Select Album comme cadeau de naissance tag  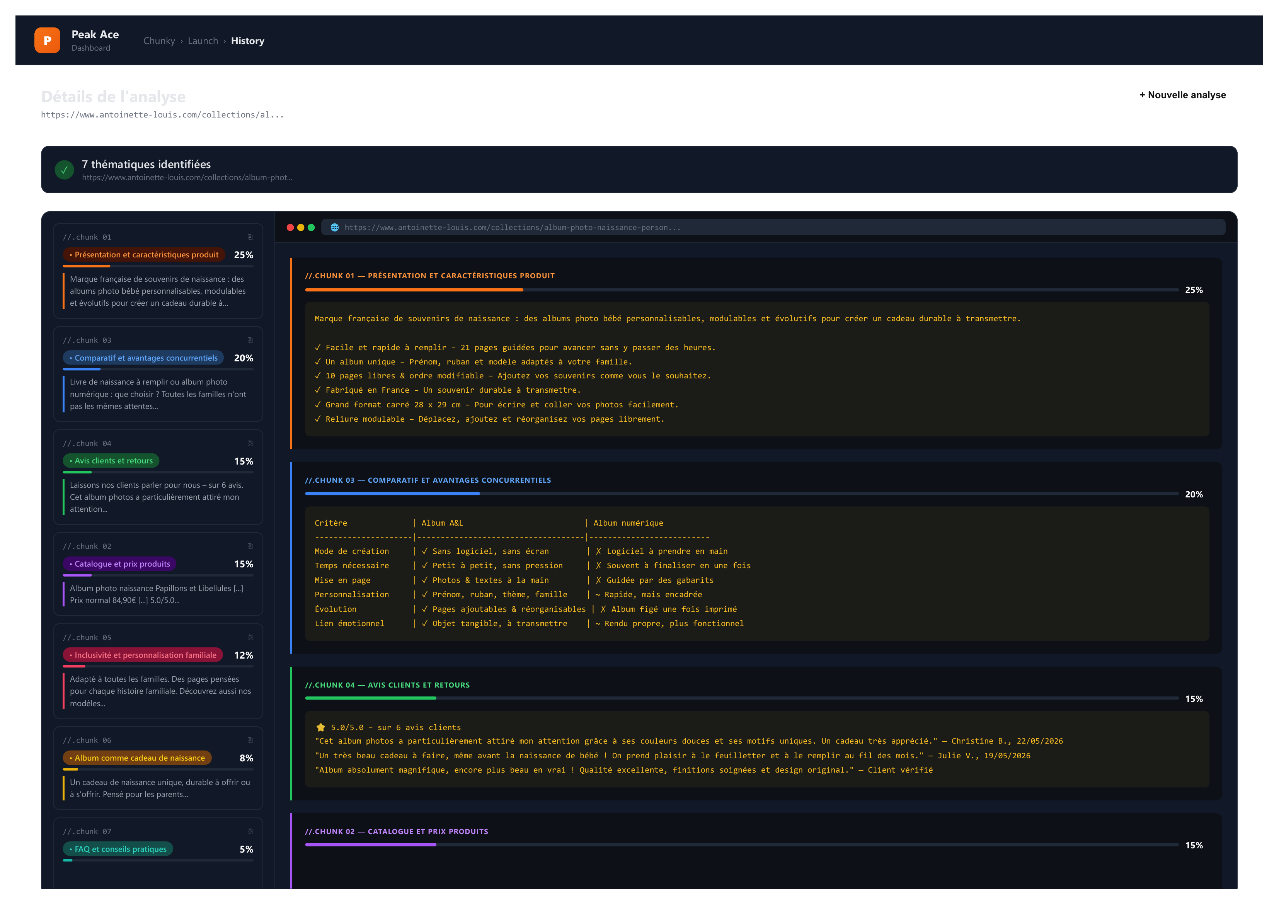pos(137,758)
